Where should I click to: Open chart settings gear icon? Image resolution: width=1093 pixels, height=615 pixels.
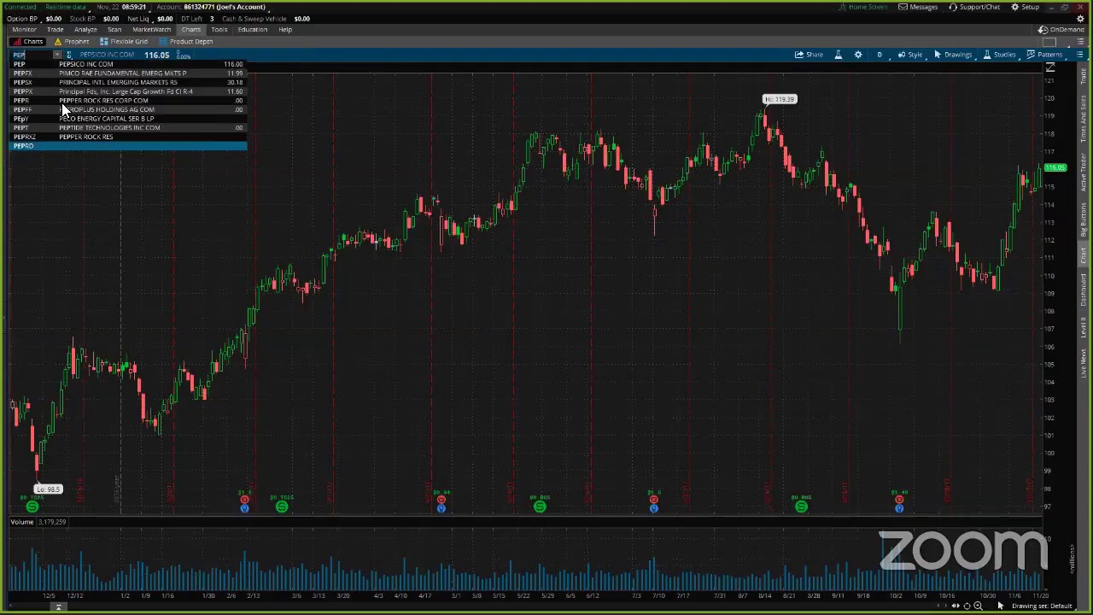[x=858, y=55]
